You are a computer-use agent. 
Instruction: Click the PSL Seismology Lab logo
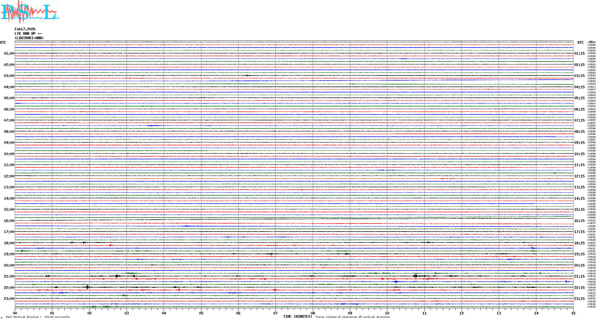point(30,12)
